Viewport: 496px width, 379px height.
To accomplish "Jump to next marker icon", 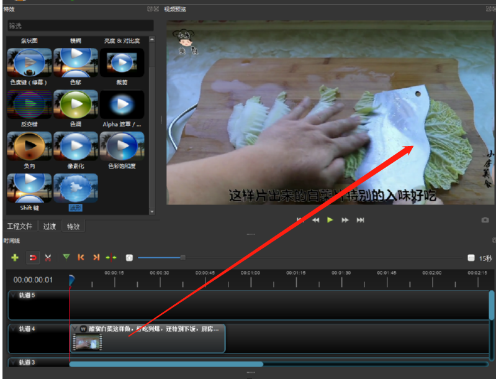I will [96, 257].
